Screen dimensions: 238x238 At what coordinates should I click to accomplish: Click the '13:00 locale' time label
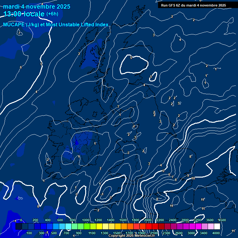coord(24,14)
